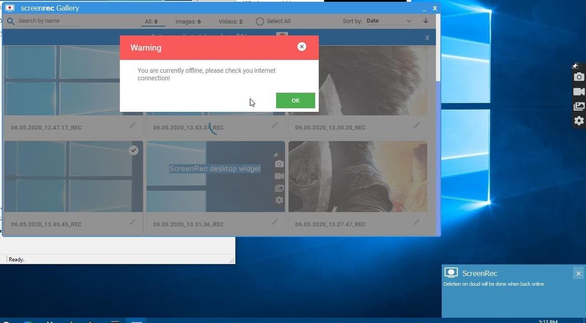Screen dimensions: 586x323
Task: Click the Deletion on cloud notification message
Action: (494, 284)
